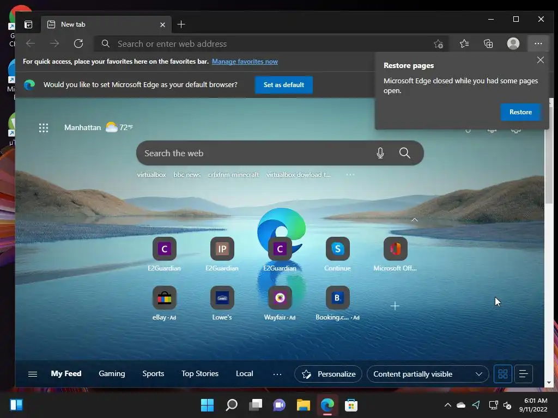This screenshot has height=418, width=558.
Task: Open Task View on the taskbar
Action: pyautogui.click(x=256, y=405)
